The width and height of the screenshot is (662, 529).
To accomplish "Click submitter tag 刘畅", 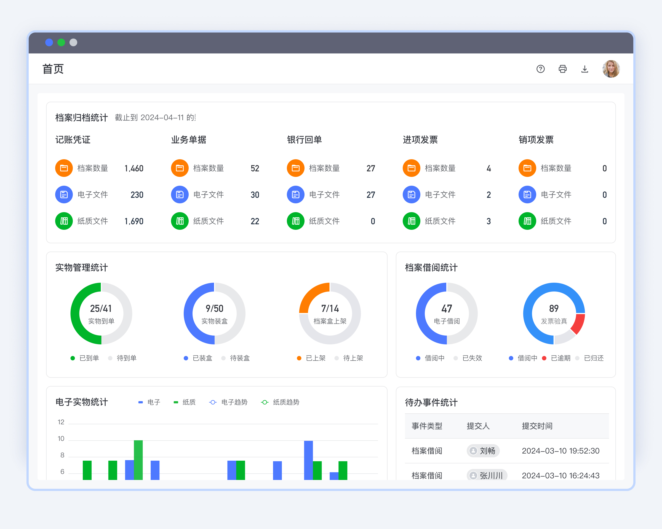I will pyautogui.click(x=483, y=450).
